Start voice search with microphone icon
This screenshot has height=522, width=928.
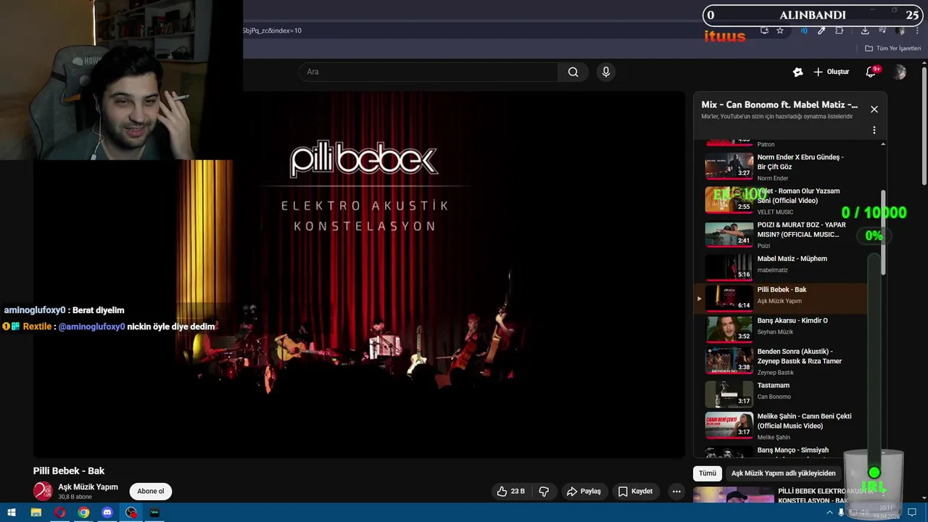(606, 72)
